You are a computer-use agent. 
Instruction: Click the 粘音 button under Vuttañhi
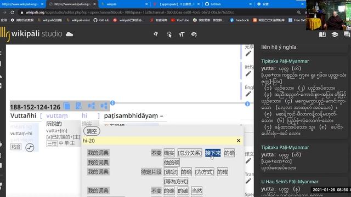coord(16,147)
